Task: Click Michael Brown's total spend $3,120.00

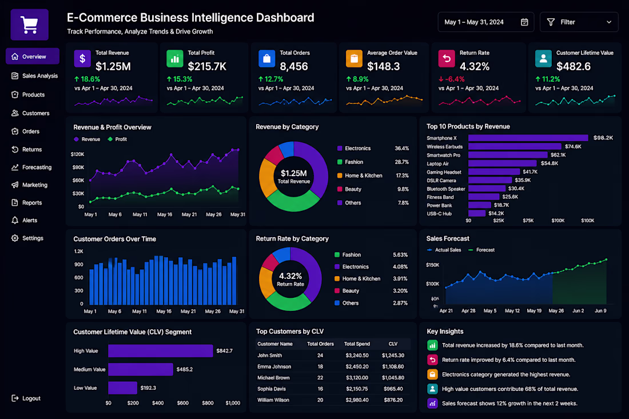Action: pyautogui.click(x=357, y=378)
